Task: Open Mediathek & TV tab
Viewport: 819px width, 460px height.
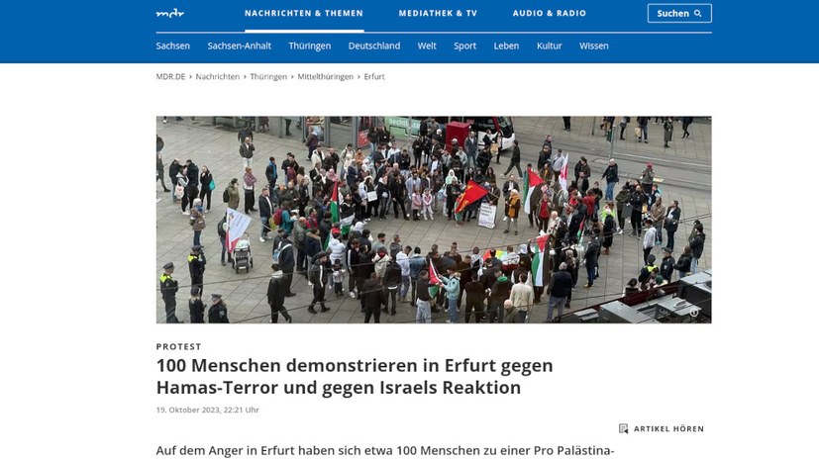Action: pyautogui.click(x=438, y=14)
